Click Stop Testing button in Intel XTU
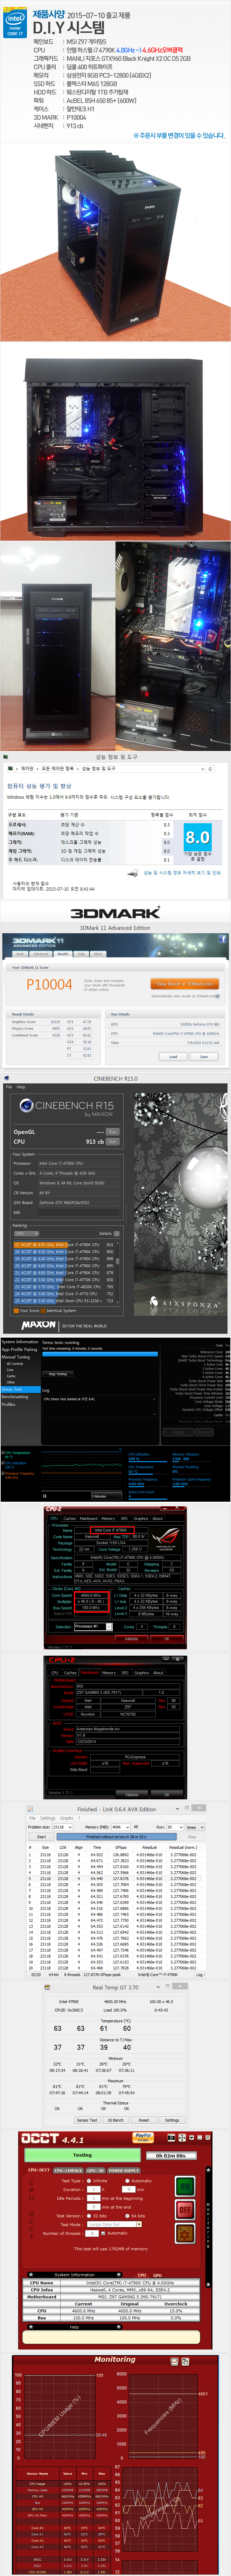The height and width of the screenshot is (2576, 231). pyautogui.click(x=58, y=1374)
